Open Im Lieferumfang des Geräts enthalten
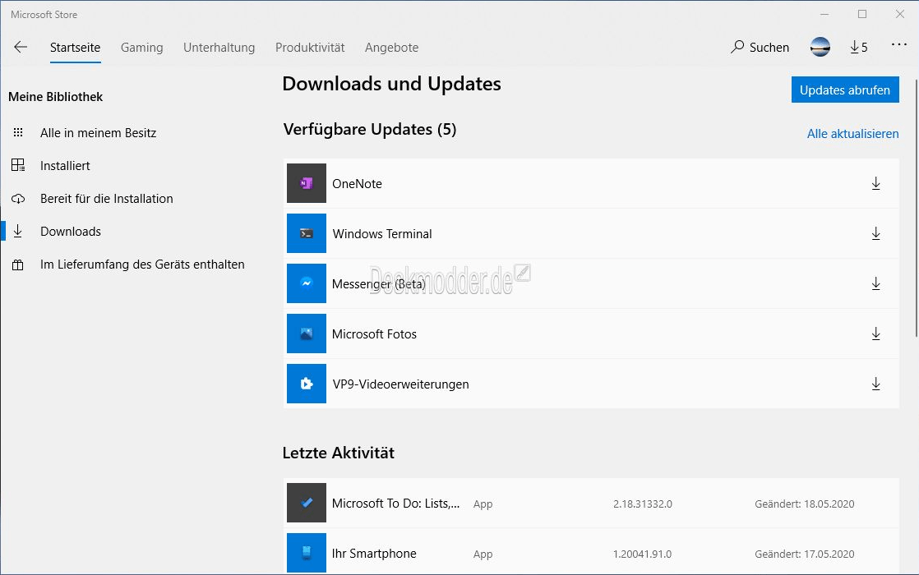919x575 pixels. [142, 264]
